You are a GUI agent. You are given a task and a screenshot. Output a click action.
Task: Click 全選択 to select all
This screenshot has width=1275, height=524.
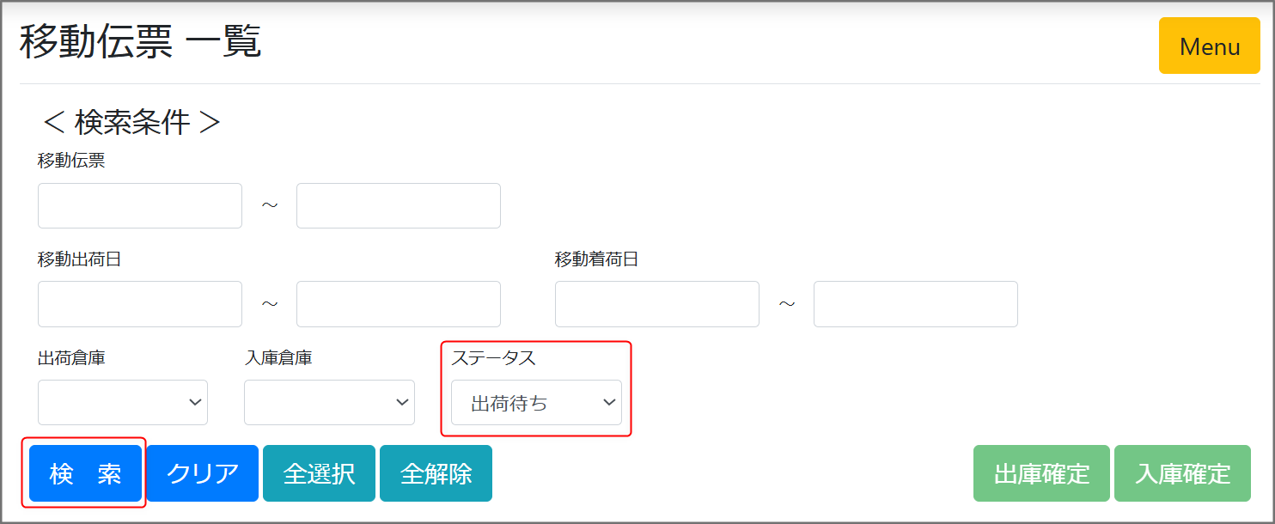[x=319, y=473]
